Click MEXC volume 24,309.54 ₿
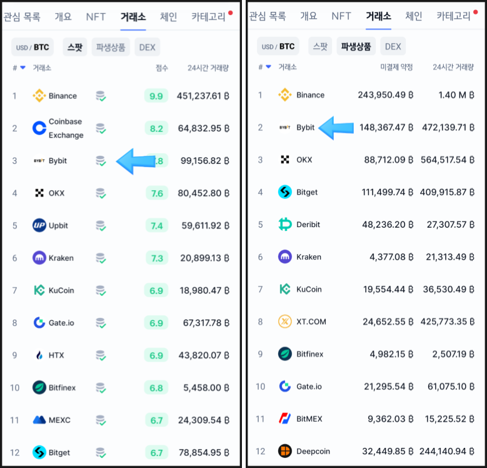This screenshot has width=487, height=468. tap(204, 420)
